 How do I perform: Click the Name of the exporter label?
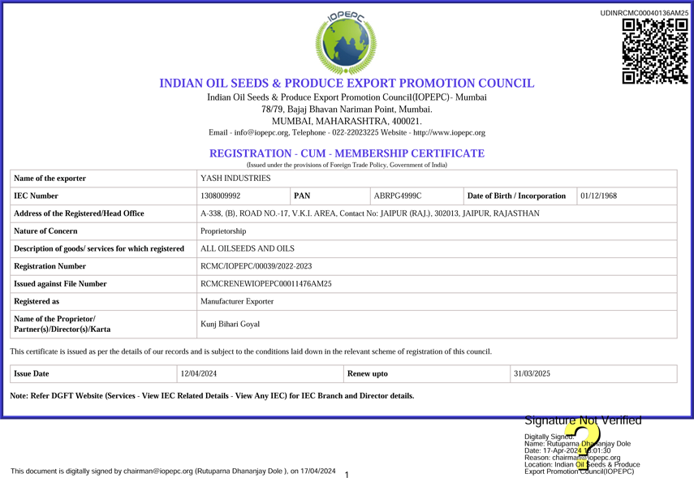click(x=50, y=179)
